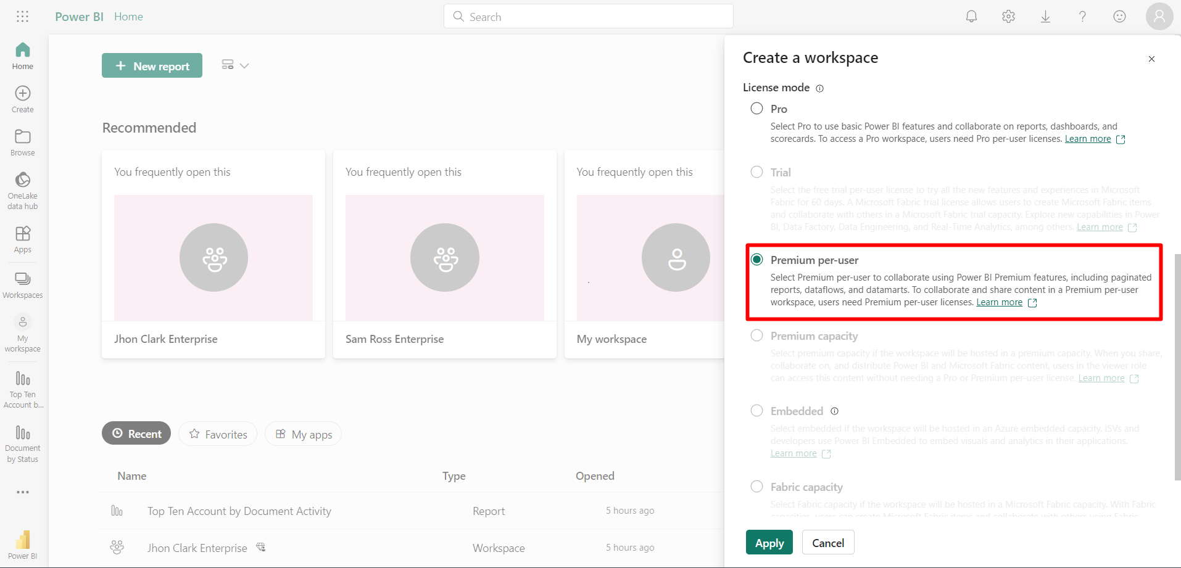Click the Power BI Home breadcrumb
Image resolution: width=1181 pixels, height=568 pixels.
click(x=128, y=17)
